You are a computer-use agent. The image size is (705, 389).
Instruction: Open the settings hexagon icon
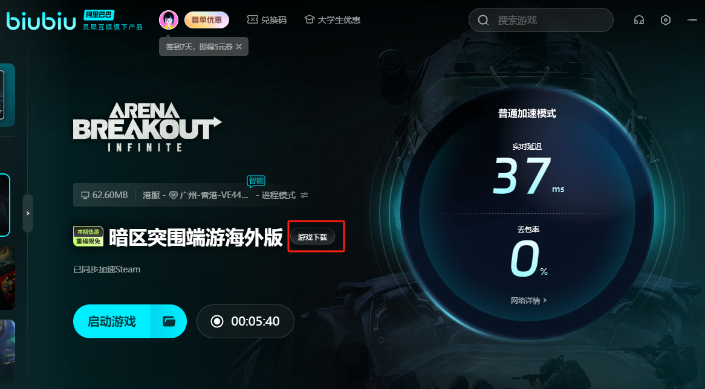[666, 20]
